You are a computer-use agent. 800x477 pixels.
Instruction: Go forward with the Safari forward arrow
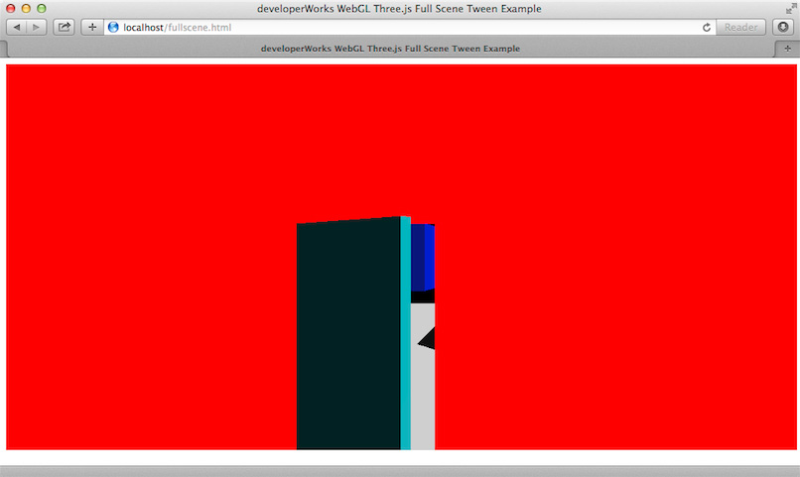tap(36, 27)
